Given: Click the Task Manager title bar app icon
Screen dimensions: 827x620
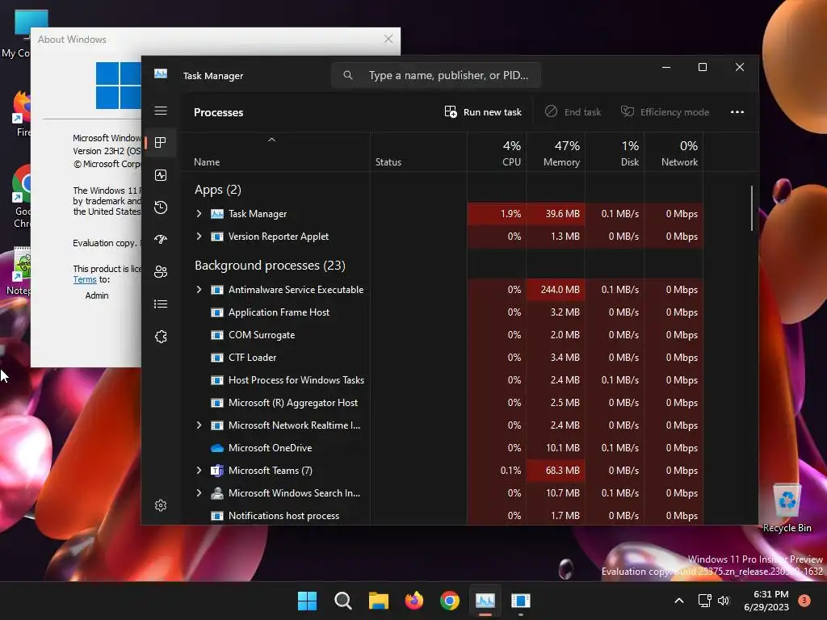Looking at the screenshot, I should click(x=161, y=73).
